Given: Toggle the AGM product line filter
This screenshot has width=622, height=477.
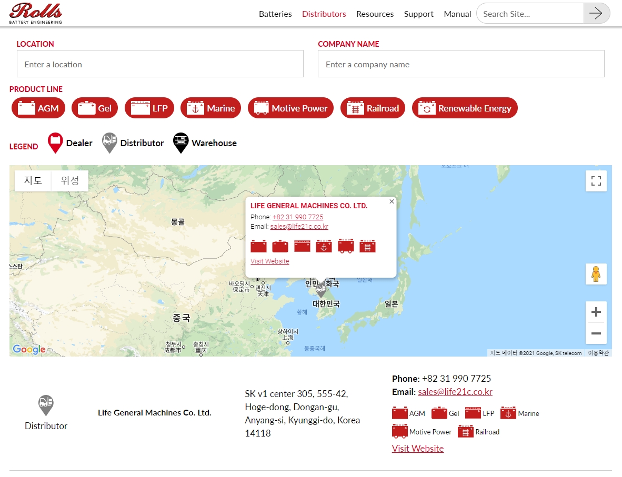Looking at the screenshot, I should pos(38,108).
